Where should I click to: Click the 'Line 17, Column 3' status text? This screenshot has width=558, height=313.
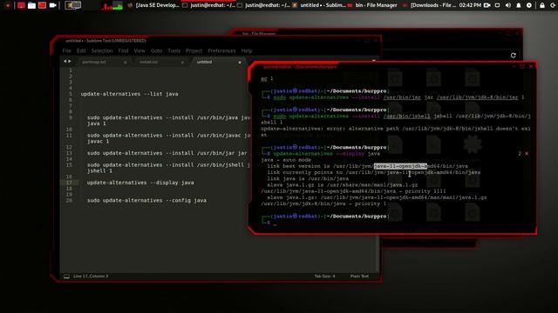click(x=91, y=276)
